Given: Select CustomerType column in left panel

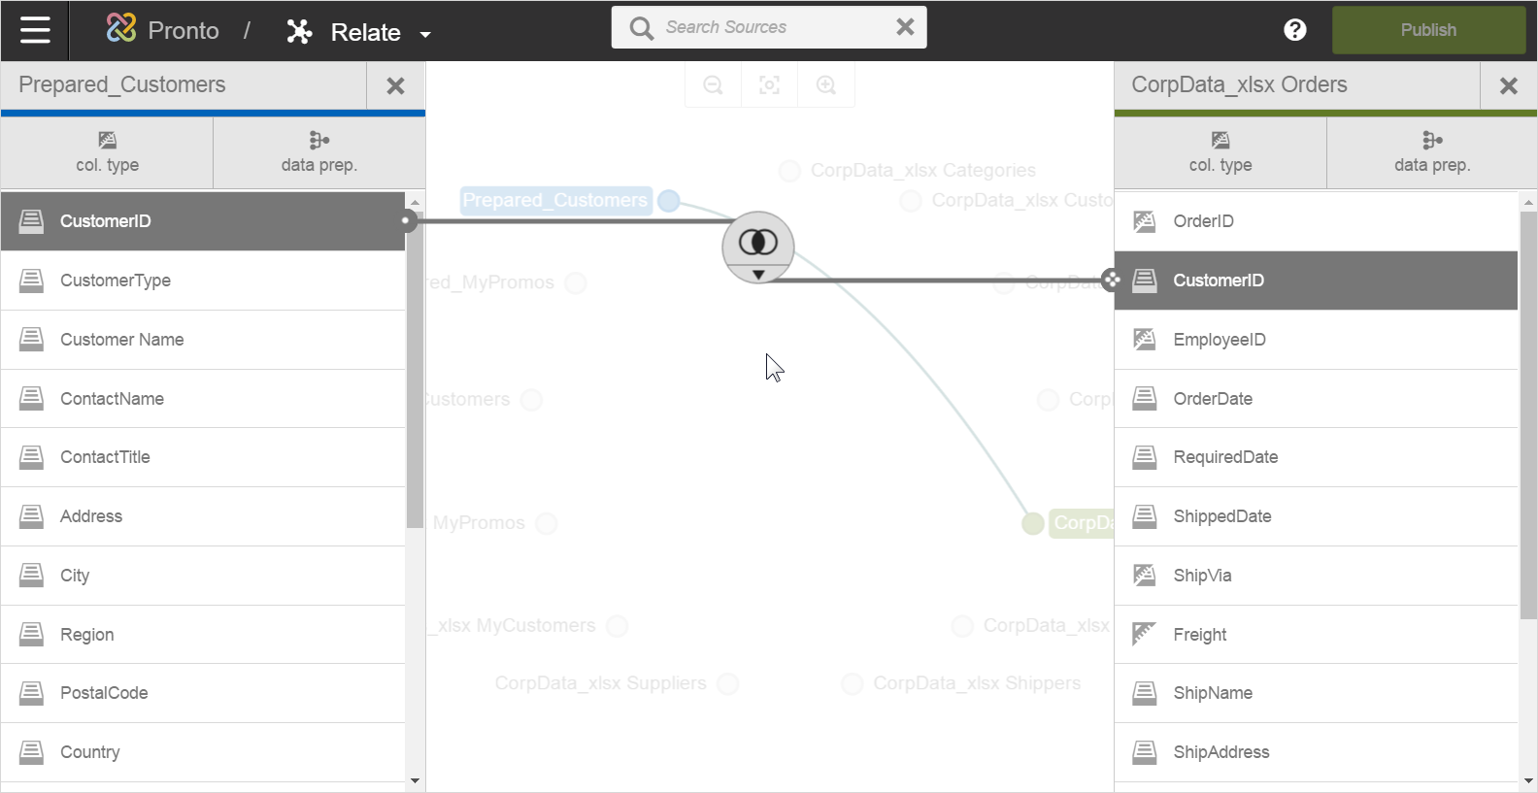Looking at the screenshot, I should click(115, 281).
